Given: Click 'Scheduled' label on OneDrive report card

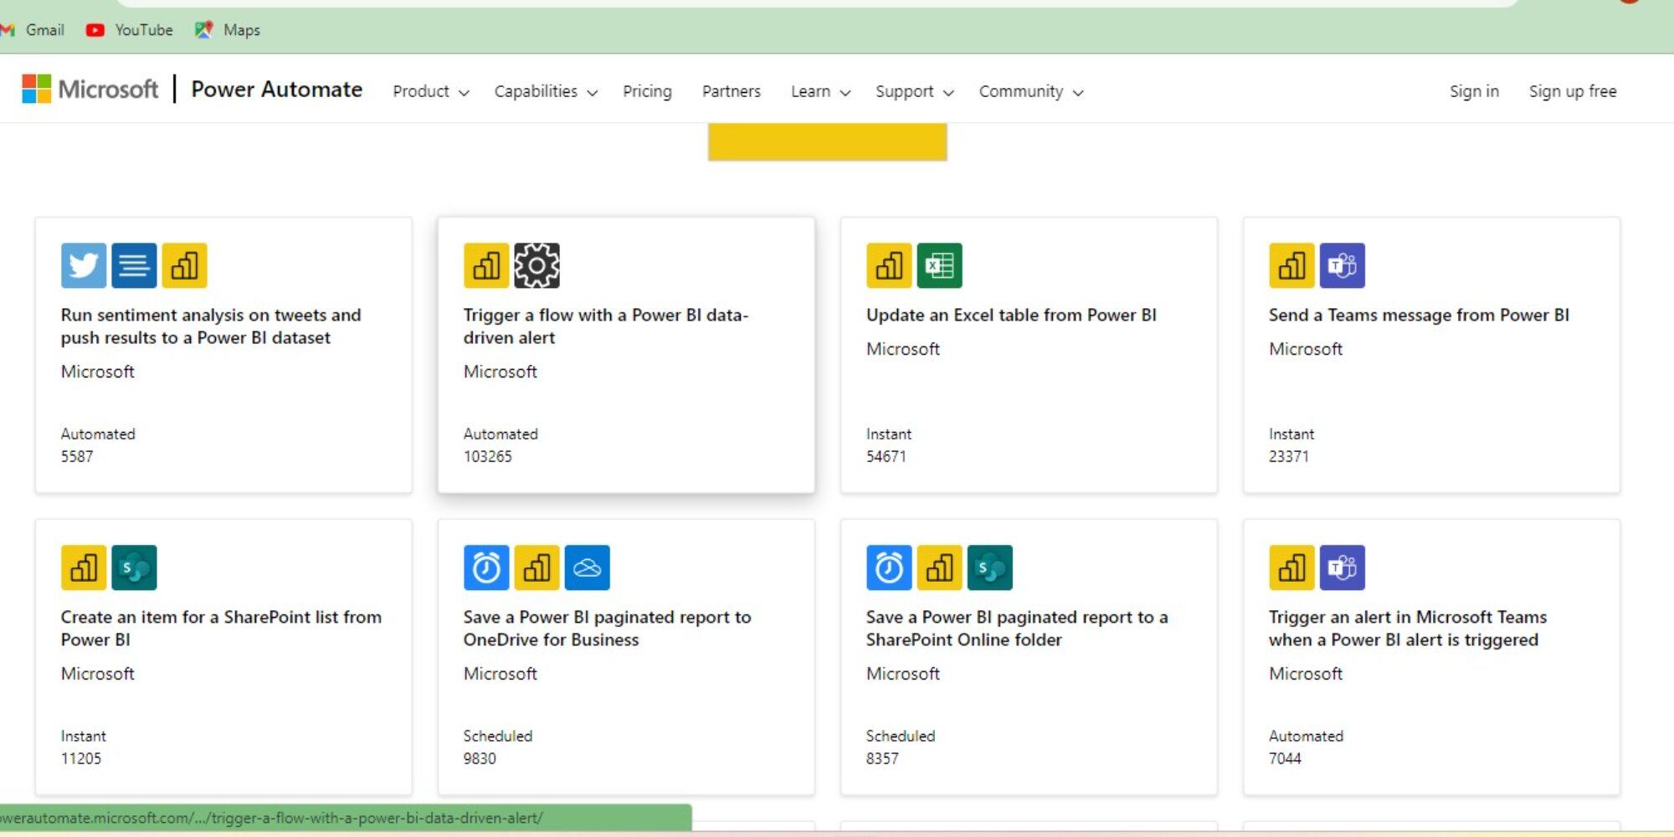Looking at the screenshot, I should point(498,737).
